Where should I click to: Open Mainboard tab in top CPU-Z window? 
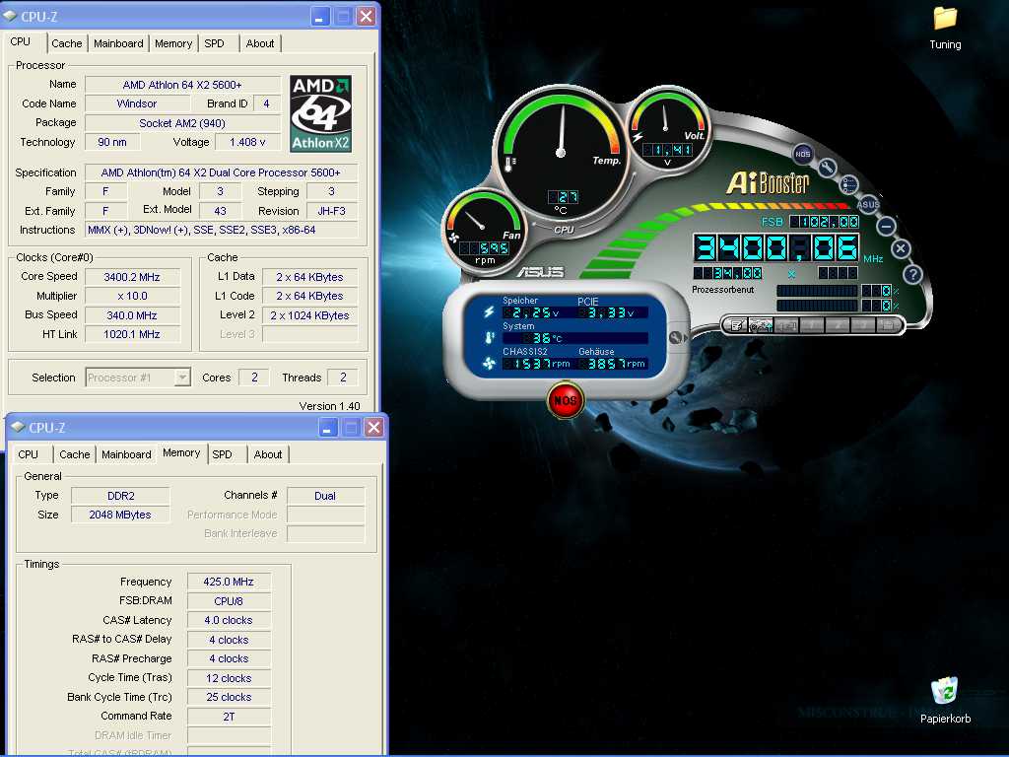(118, 43)
